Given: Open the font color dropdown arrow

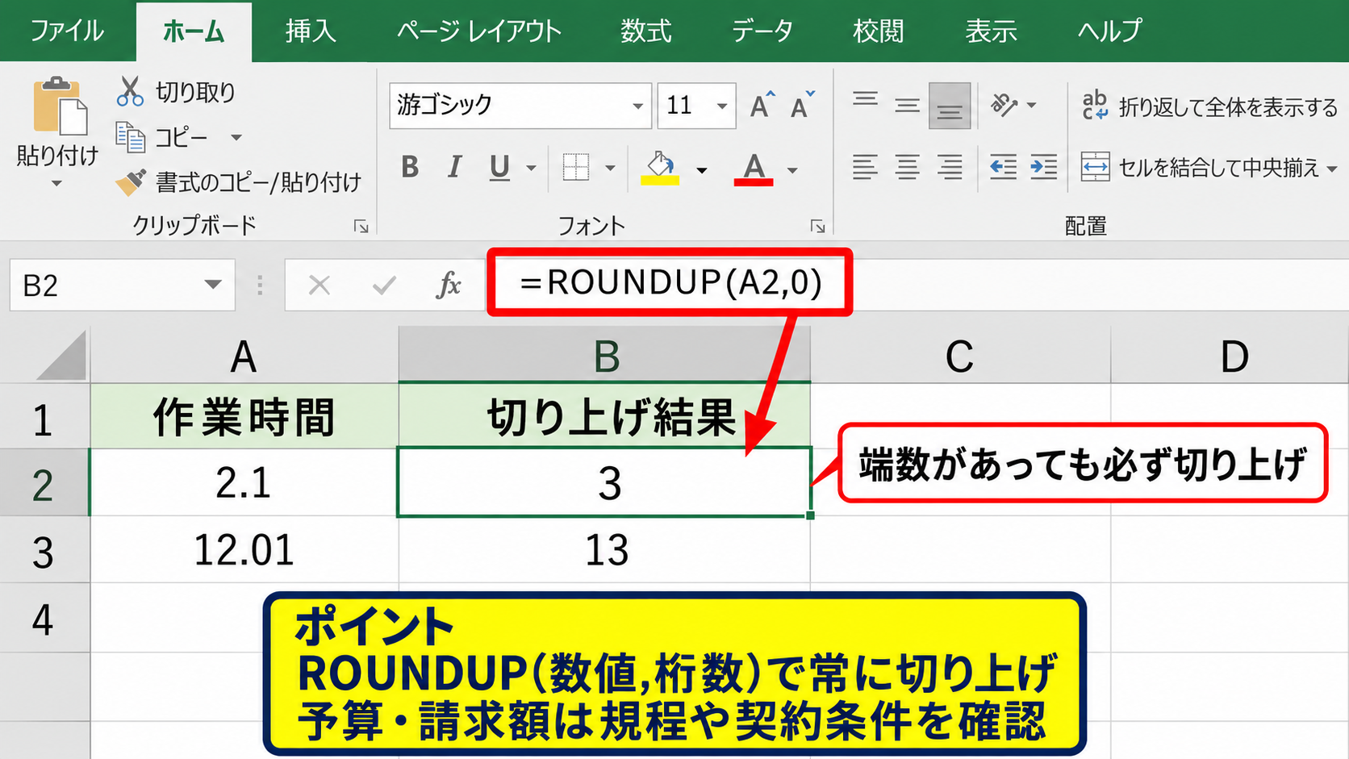Looking at the screenshot, I should (792, 169).
